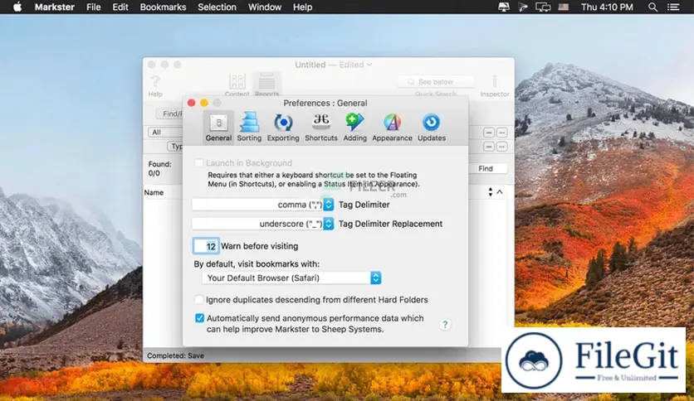Click the Name column header
The image size is (694, 401).
click(x=154, y=192)
